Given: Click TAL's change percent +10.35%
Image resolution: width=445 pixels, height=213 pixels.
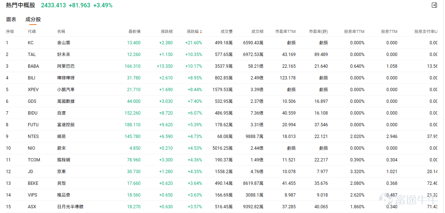Looking at the screenshot, I should tap(194, 55).
